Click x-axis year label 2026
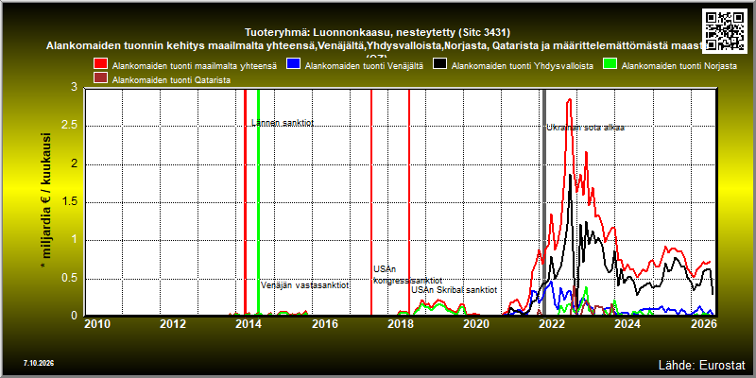The width and height of the screenshot is (756, 378). (703, 324)
